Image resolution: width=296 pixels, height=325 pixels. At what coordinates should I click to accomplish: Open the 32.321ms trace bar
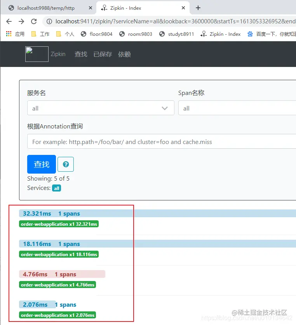coord(157,214)
